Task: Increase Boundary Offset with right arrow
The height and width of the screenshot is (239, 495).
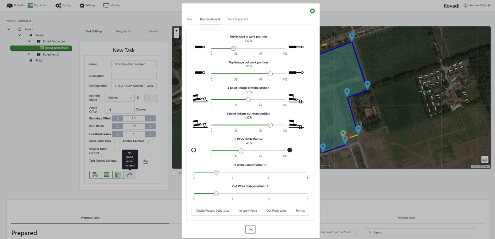Action: [x=150, y=119]
